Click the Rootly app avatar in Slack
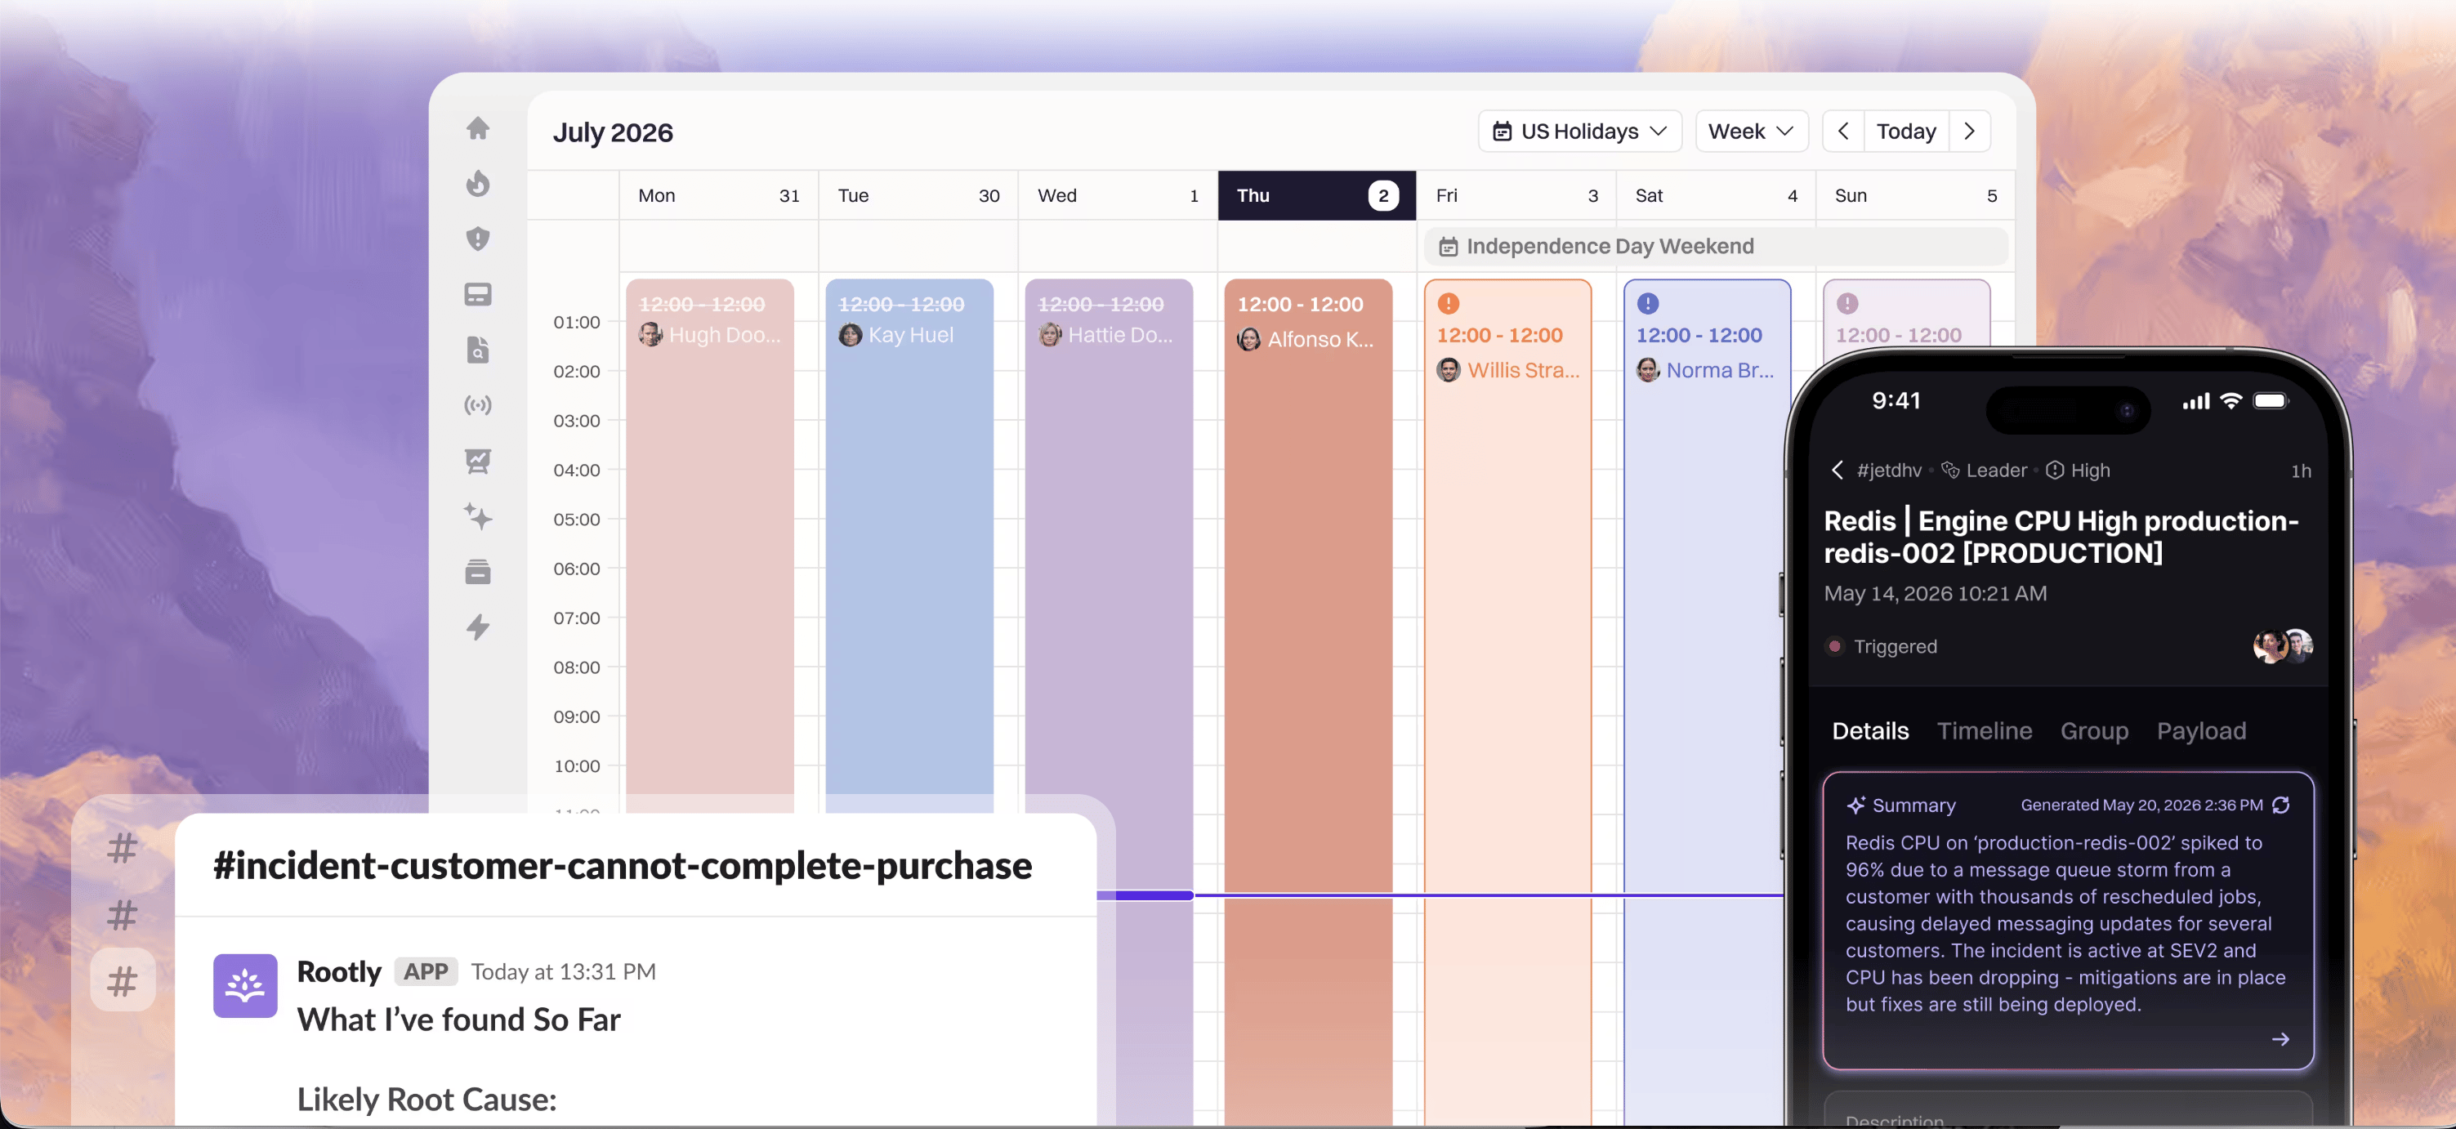 click(245, 986)
